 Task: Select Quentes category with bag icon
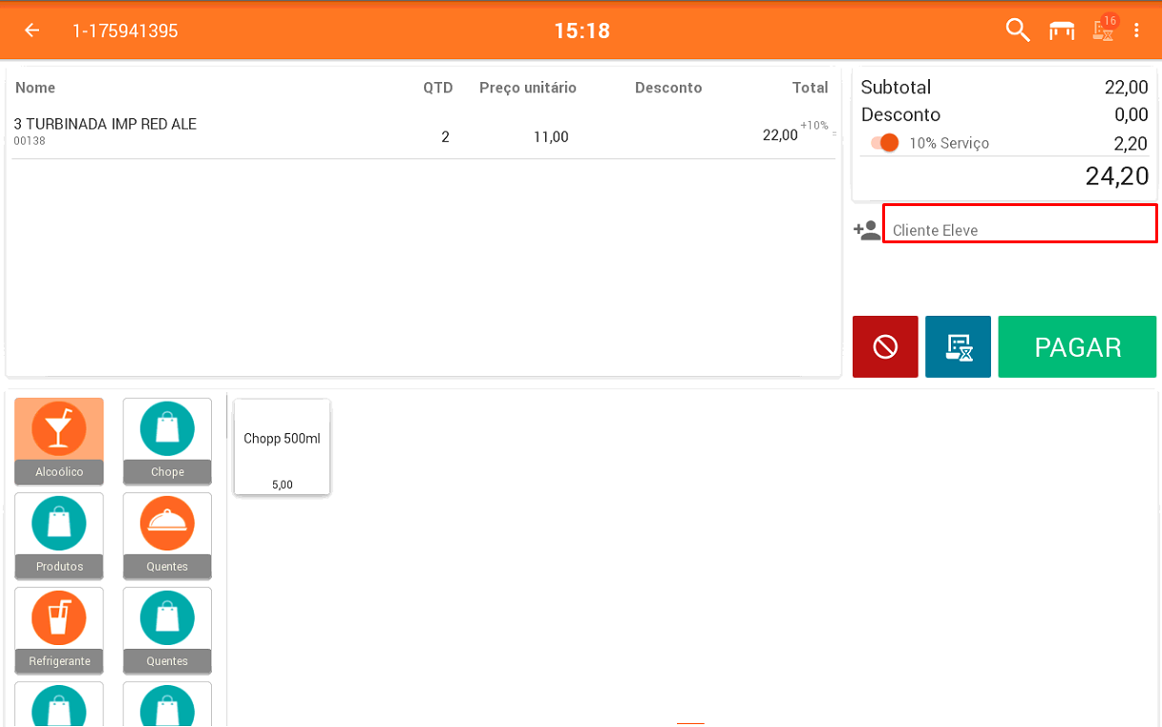[x=167, y=630]
